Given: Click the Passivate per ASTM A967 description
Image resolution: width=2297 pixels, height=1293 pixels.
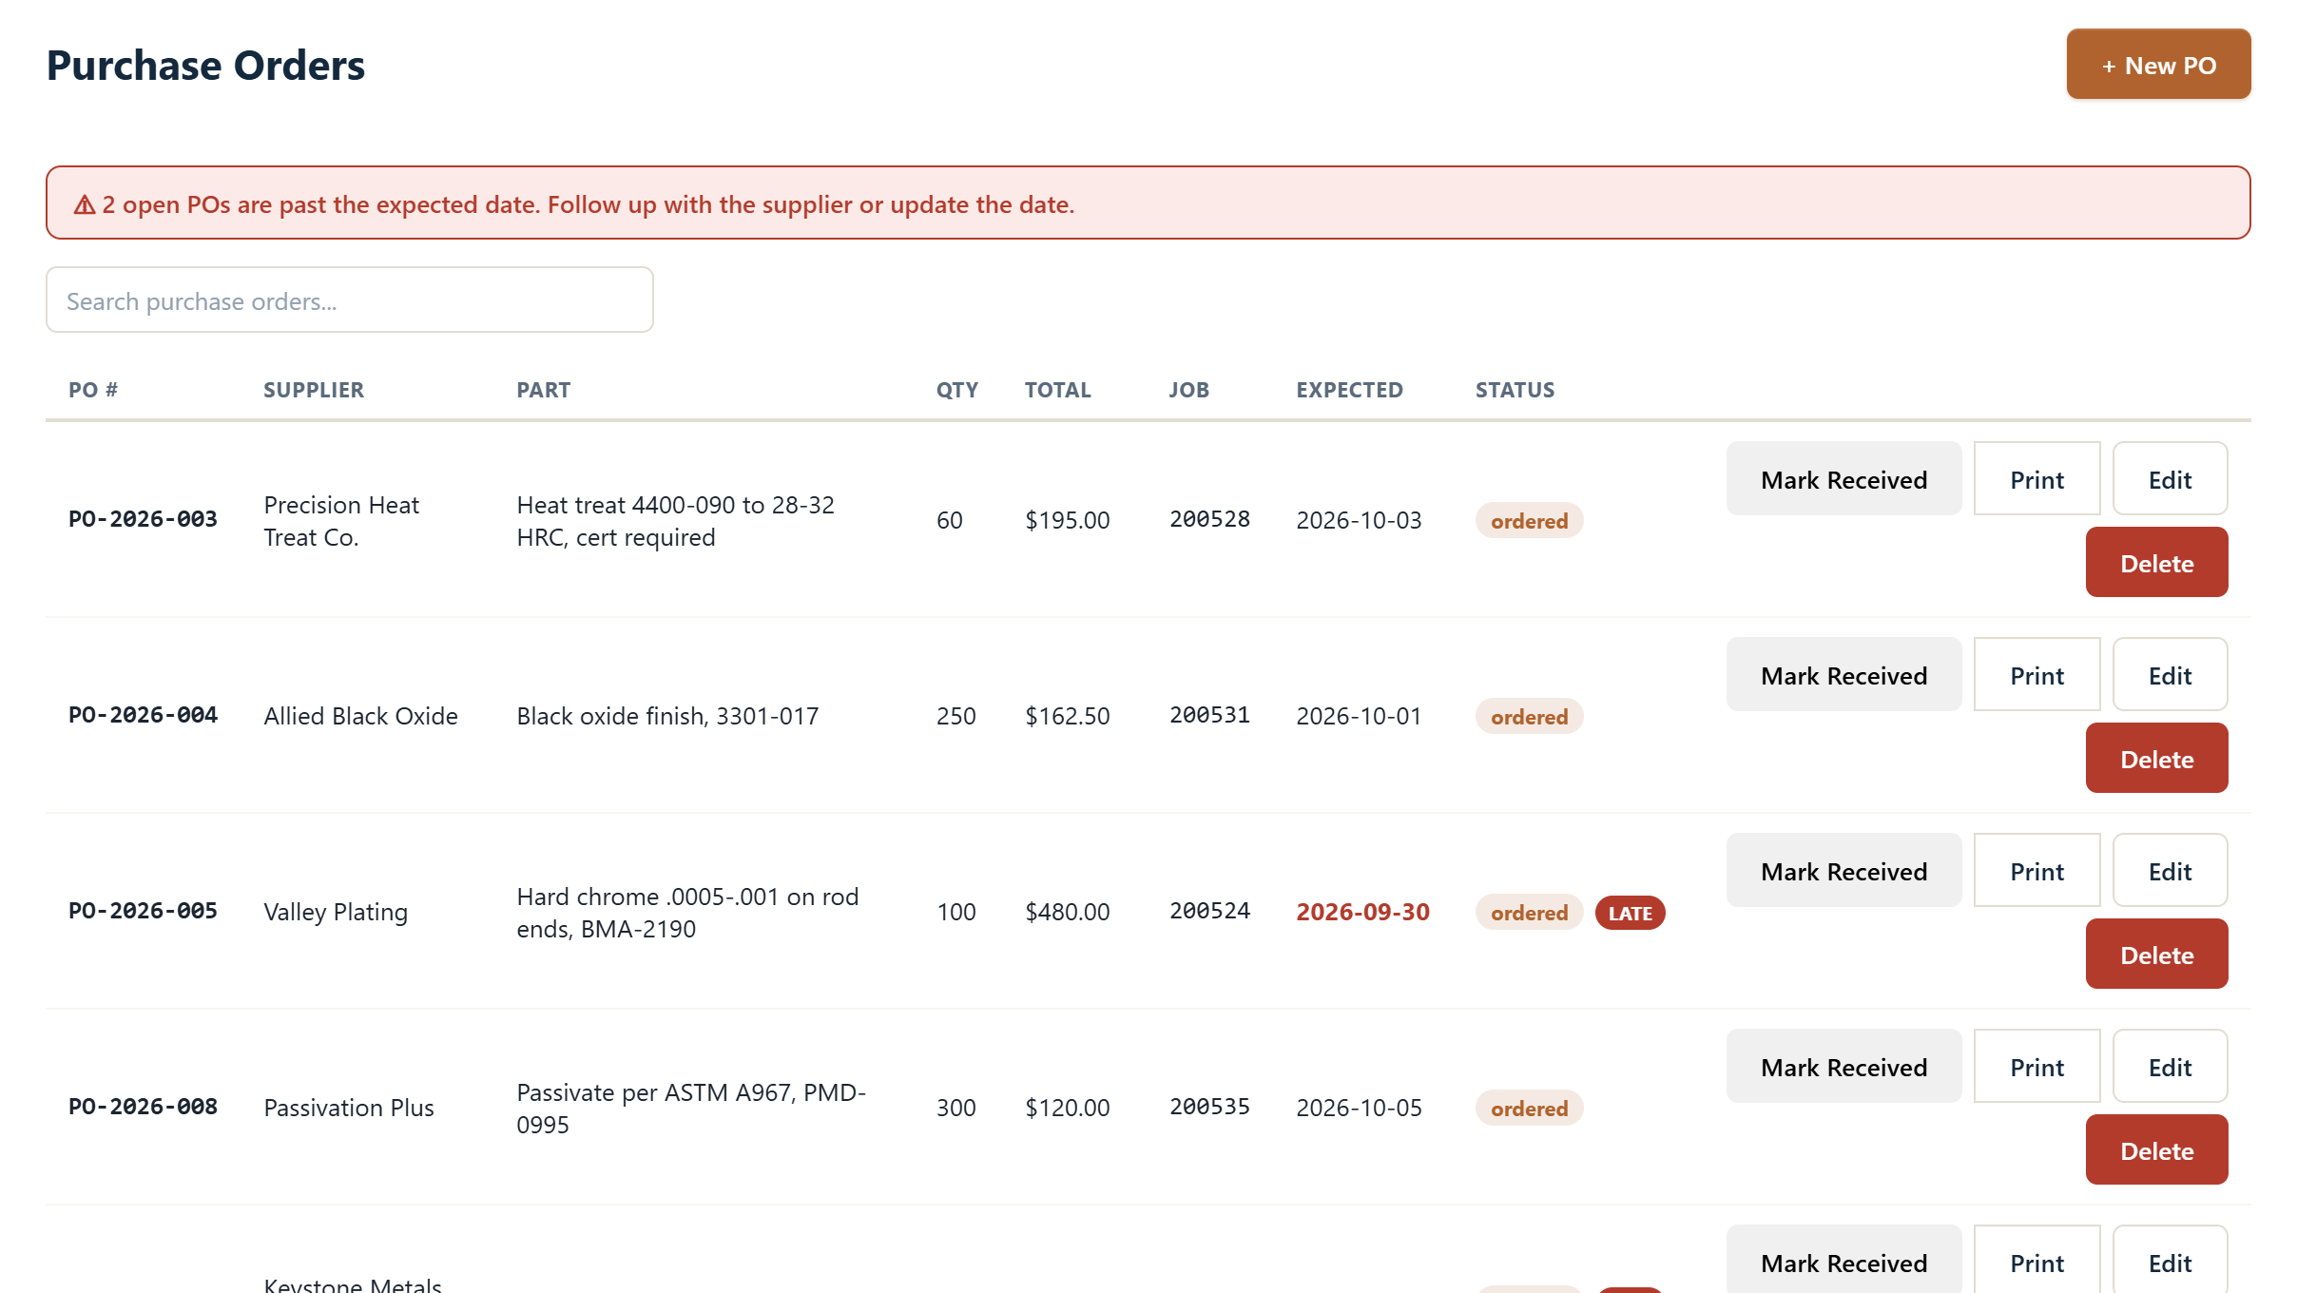Looking at the screenshot, I should [691, 1109].
